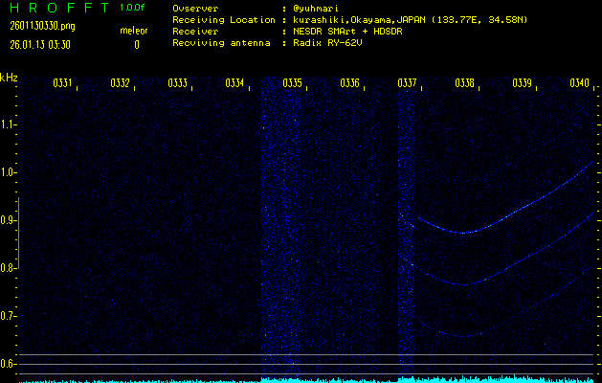The height and width of the screenshot is (383, 602).
Task: Click the 0337 time marker
Action: click(407, 84)
